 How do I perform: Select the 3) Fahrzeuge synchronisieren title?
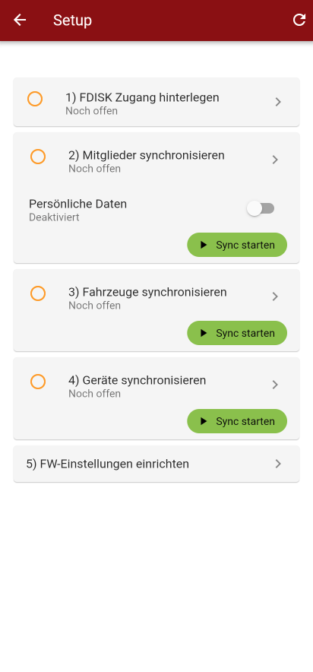pos(147,292)
